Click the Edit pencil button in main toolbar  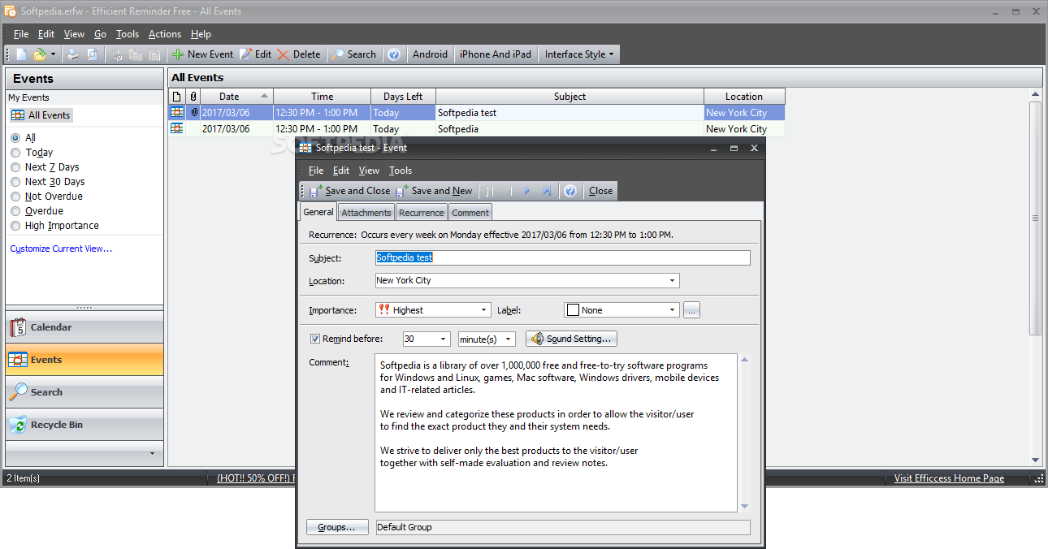coord(255,54)
